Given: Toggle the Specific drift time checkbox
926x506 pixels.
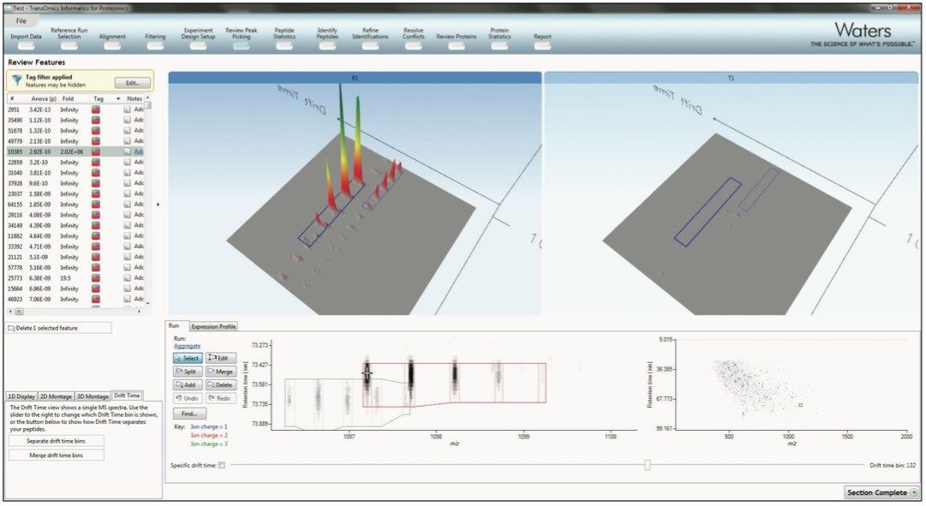Looking at the screenshot, I should [222, 465].
